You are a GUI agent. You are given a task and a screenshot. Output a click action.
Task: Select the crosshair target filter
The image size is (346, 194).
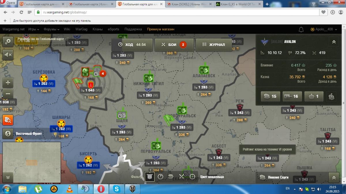[192, 176]
